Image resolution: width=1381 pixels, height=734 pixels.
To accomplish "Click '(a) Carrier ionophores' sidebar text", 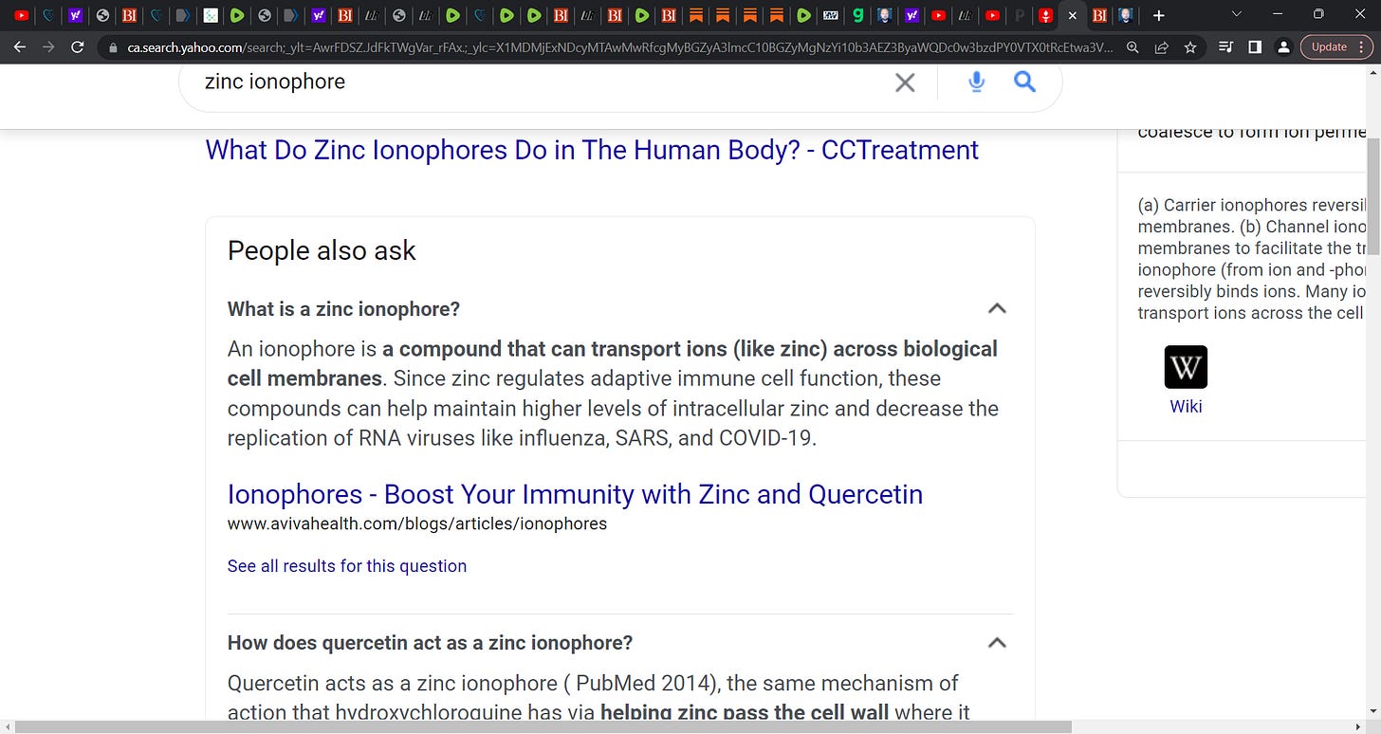I will click(x=1250, y=205).
